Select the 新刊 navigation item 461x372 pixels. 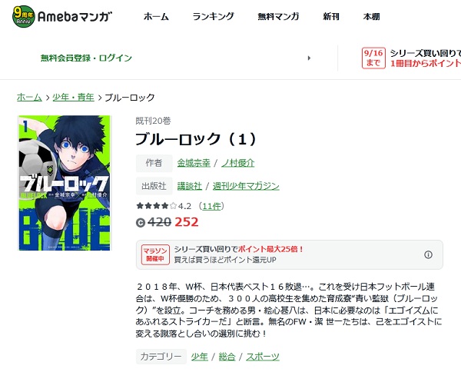pos(331,16)
